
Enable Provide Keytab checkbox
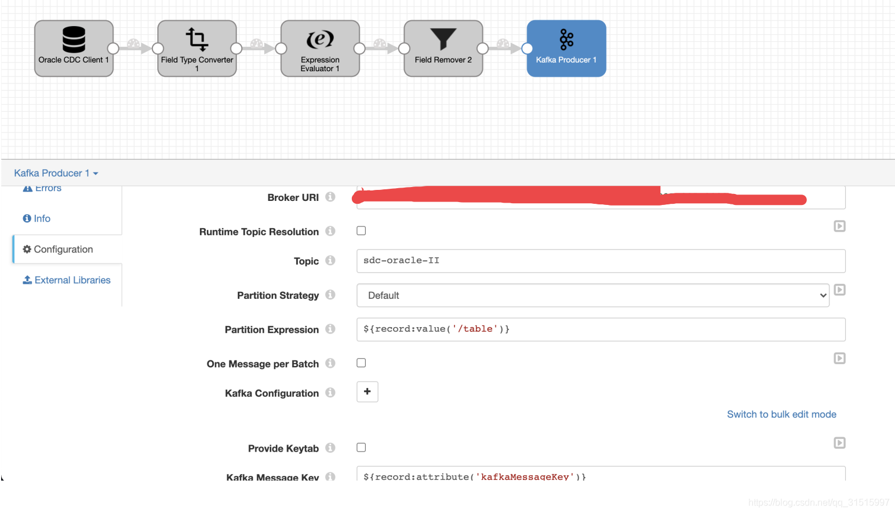361,448
